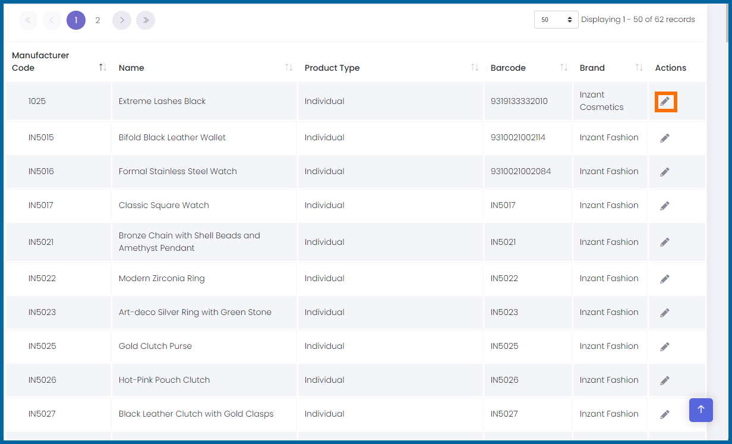This screenshot has width=732, height=444.
Task: Edit Black Leather Clutch with Gold Clasps
Action: [665, 414]
